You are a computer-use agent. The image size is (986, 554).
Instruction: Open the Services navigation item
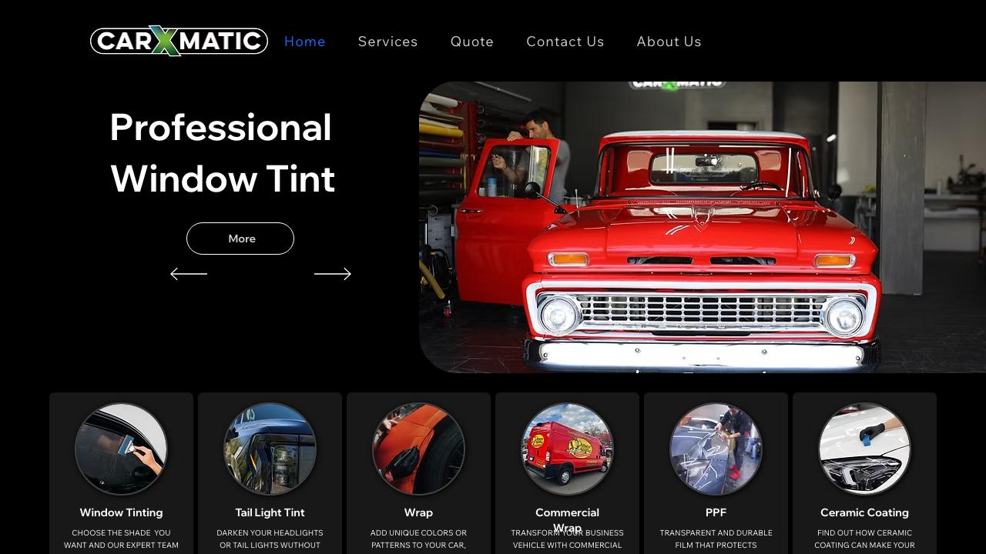tap(387, 42)
